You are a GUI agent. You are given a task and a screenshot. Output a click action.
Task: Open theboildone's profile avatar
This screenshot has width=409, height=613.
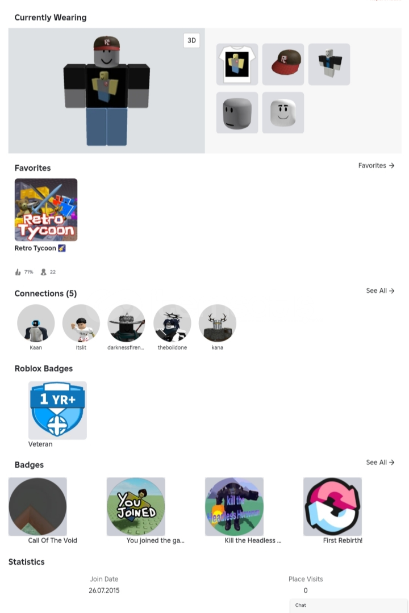(172, 324)
